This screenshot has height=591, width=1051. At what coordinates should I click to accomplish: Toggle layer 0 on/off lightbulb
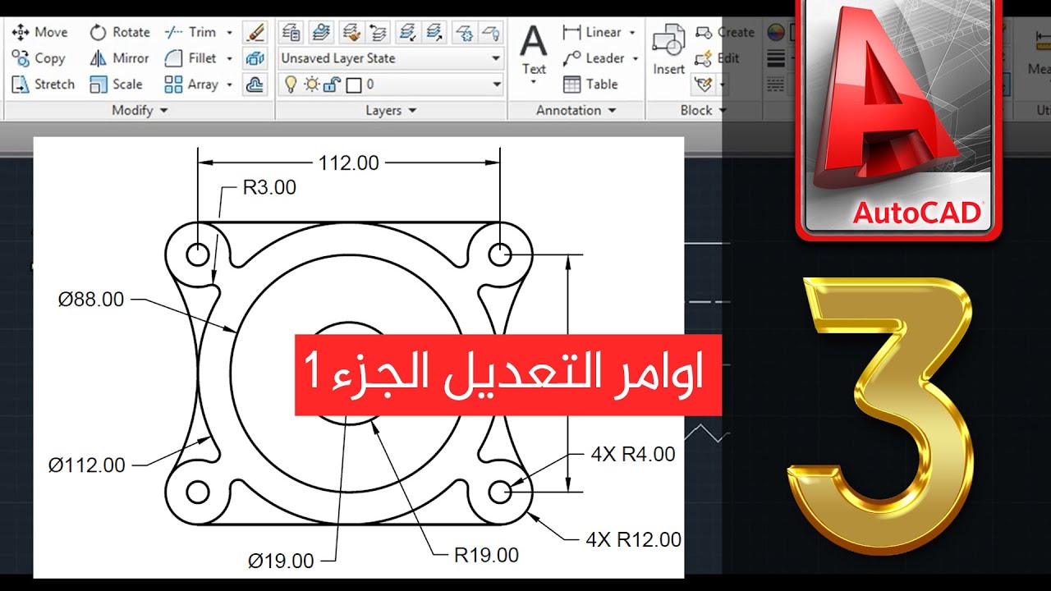point(290,84)
